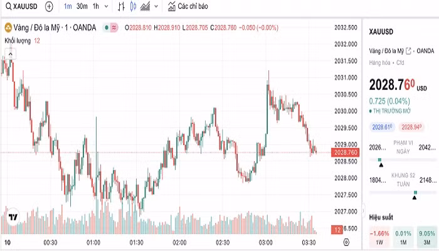Viewport: 439px width, 251px height.
Task: Switch to the 30m timeframe
Action: click(82, 6)
